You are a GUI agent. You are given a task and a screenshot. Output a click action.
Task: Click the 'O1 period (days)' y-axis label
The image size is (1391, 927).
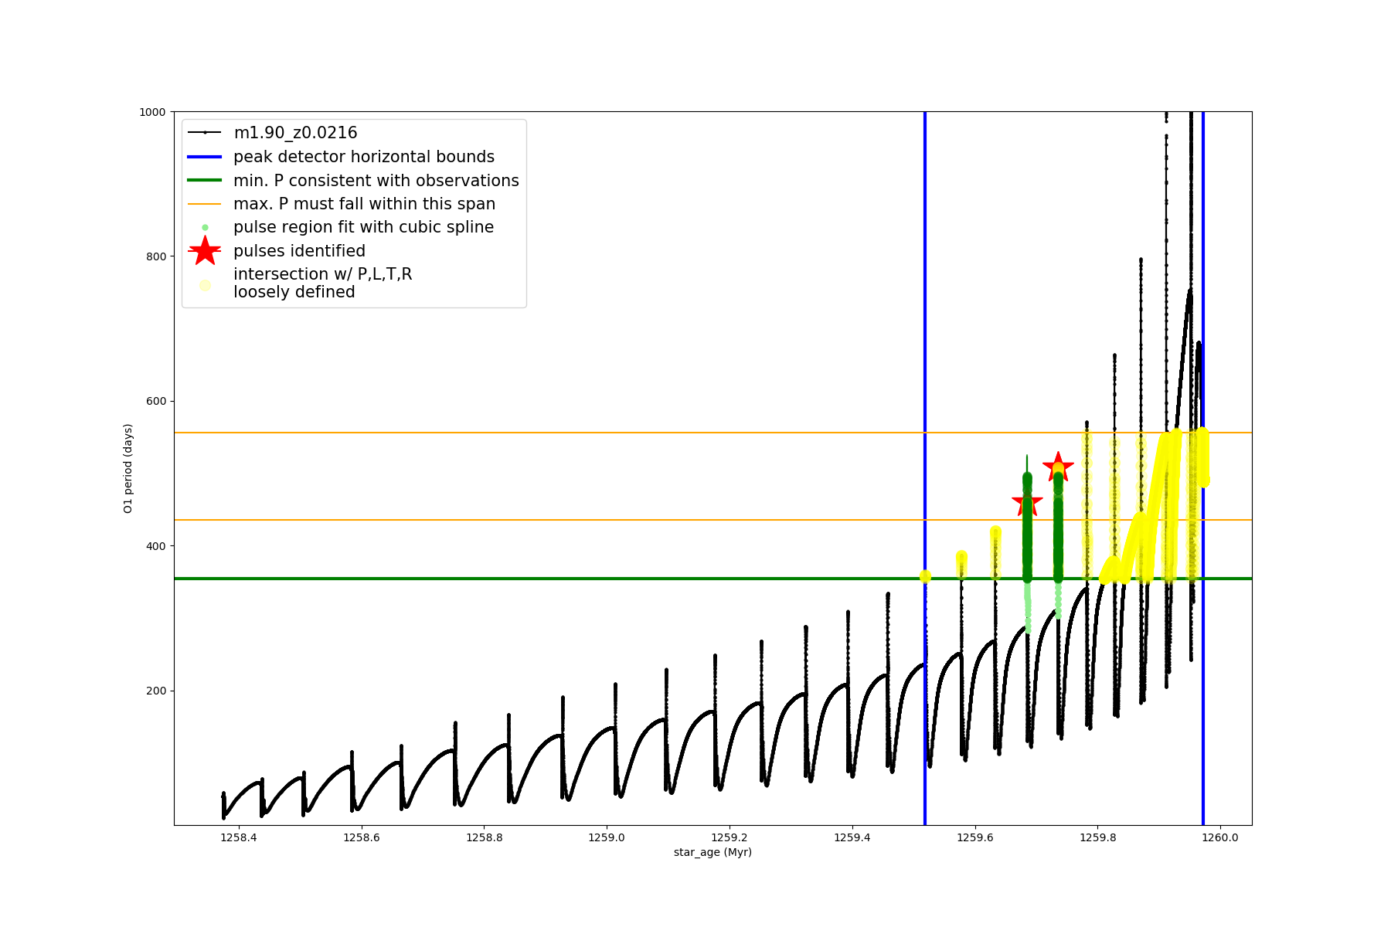(x=128, y=468)
